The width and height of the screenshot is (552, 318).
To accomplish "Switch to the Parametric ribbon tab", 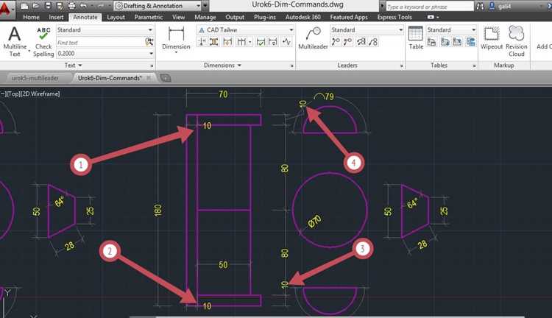I will 148,17.
